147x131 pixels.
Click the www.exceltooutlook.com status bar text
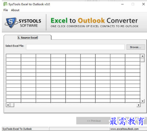(124, 129)
